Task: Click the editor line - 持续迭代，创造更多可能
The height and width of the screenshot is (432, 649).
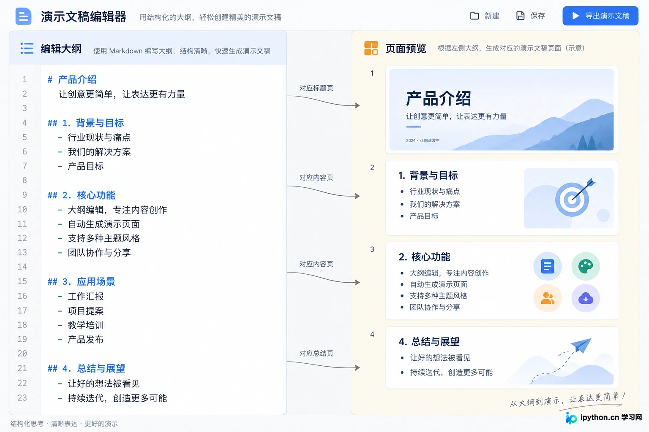Action: point(112,398)
